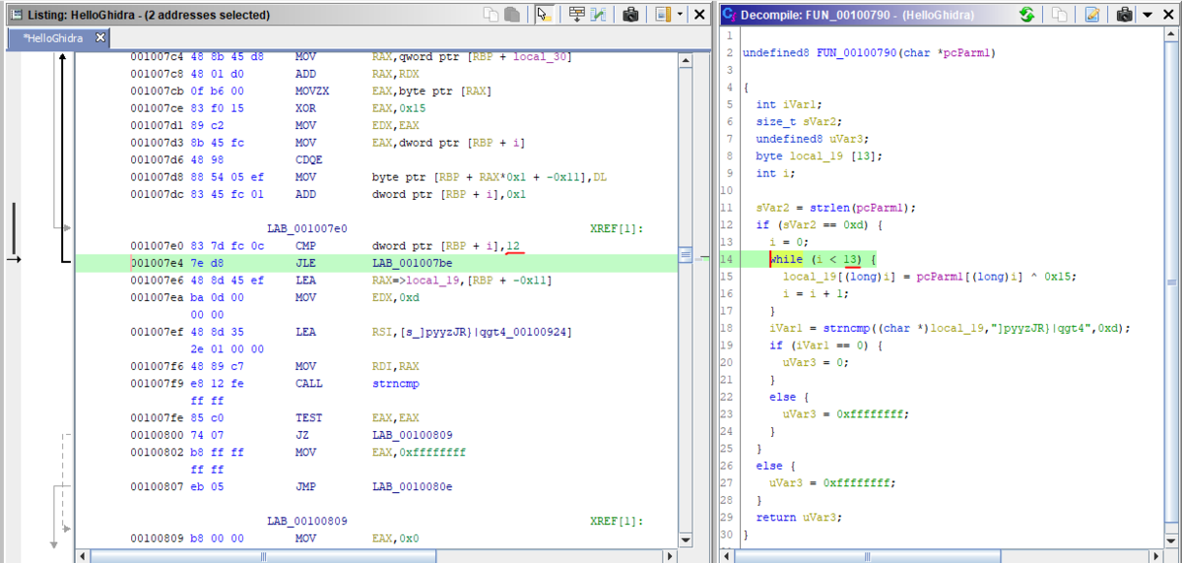Click the value 13 in while condition

(853, 259)
